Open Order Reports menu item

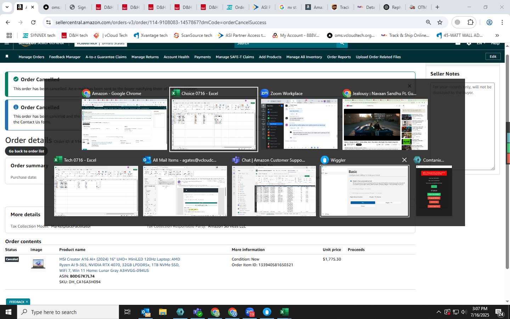(x=339, y=57)
